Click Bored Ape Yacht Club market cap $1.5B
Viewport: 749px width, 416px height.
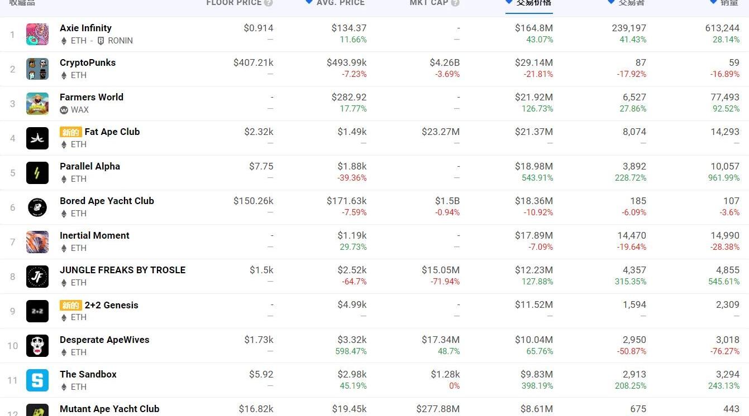coord(447,201)
